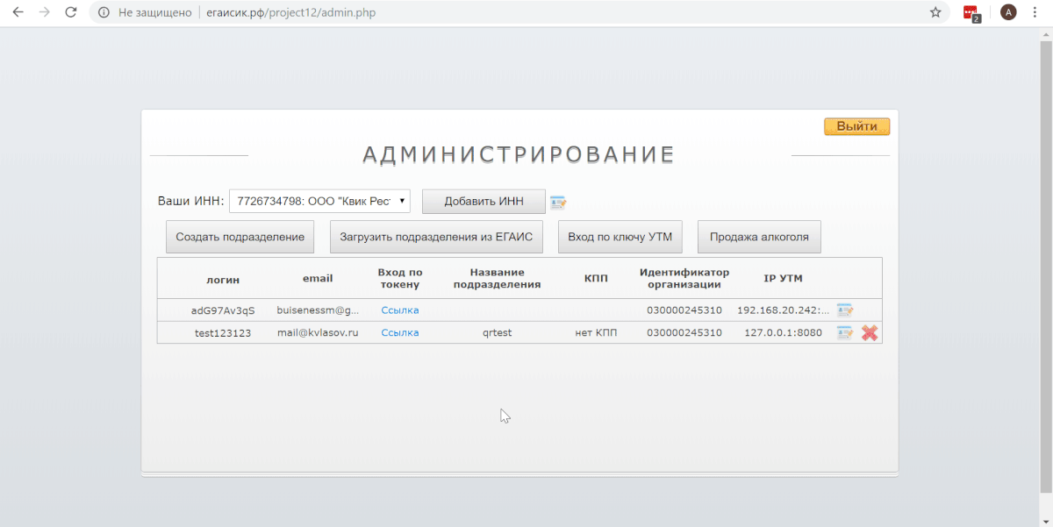The width and height of the screenshot is (1053, 527).
Task: Open the red browser extension icon
Action: click(971, 13)
